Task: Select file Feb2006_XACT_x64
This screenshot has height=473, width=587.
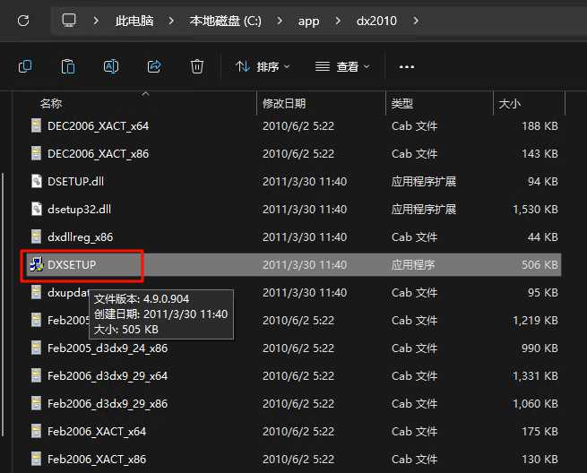Action: [x=97, y=432]
